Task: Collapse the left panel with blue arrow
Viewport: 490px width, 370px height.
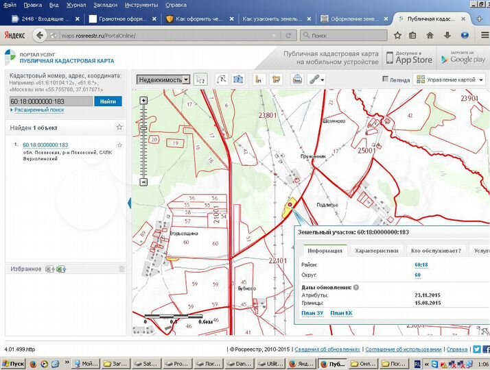Action: [x=130, y=203]
